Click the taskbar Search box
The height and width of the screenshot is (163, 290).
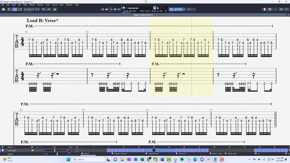[x=88, y=159]
